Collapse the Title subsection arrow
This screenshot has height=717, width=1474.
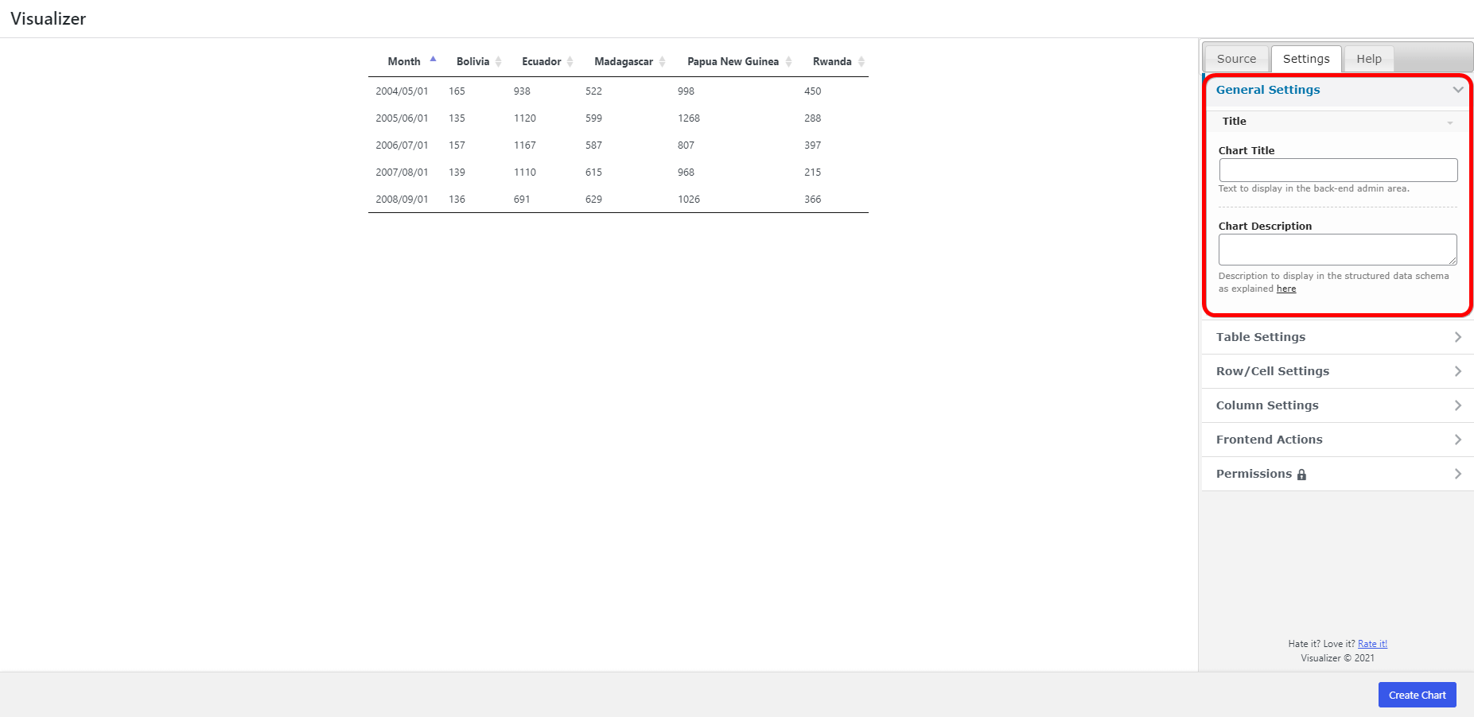1449,122
